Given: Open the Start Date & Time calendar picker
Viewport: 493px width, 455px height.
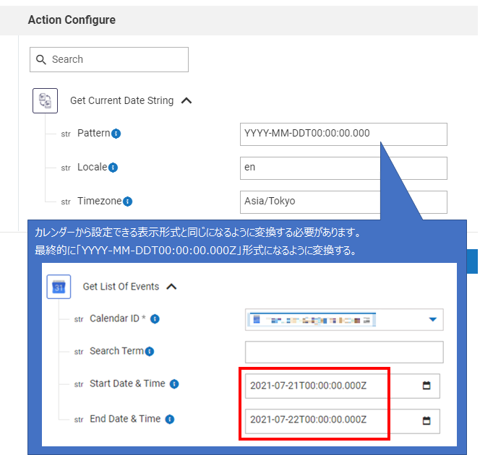Looking at the screenshot, I should pos(426,386).
